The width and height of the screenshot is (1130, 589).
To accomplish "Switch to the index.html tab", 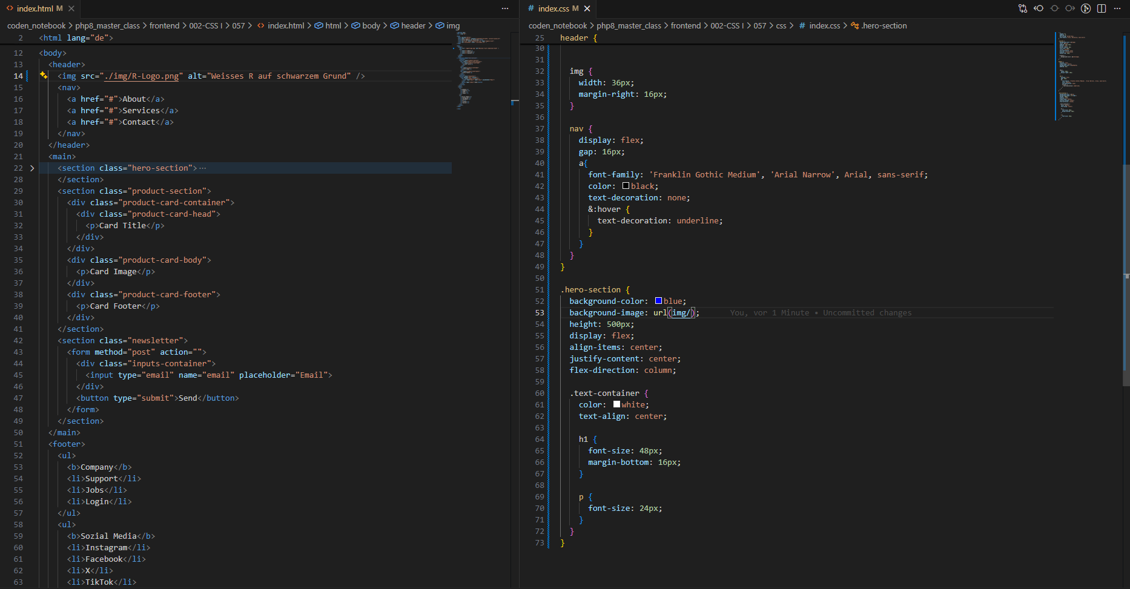I will 35,8.
